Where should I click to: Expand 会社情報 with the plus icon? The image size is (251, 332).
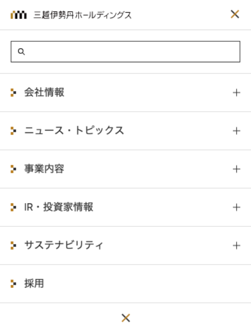(236, 93)
